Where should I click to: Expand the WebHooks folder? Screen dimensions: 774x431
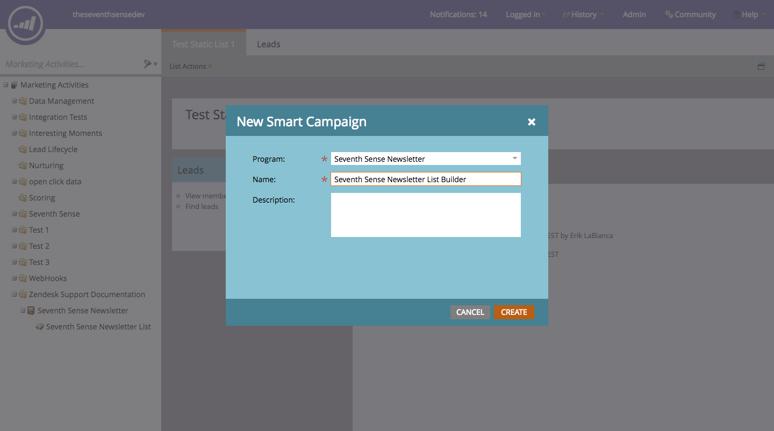[15, 278]
